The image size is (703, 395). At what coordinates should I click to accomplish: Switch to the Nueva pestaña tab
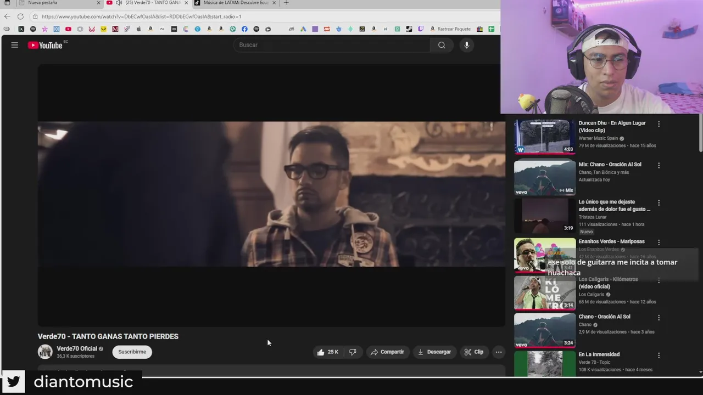tap(59, 3)
